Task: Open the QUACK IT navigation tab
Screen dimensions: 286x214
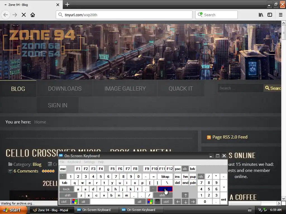Action: point(181,88)
